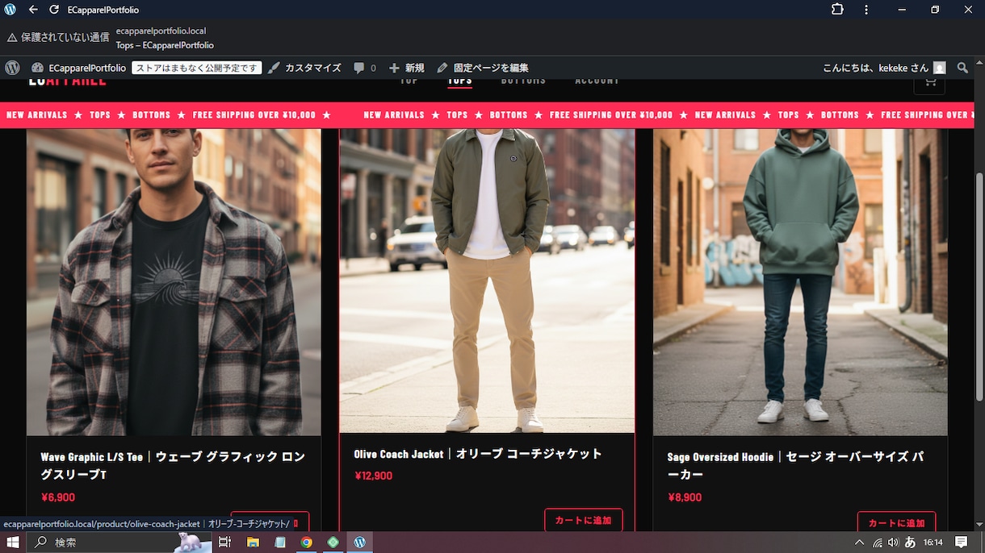Viewport: 985px width, 553px height.
Task: Open the comments bubble in admin bar
Action: pyautogui.click(x=365, y=68)
